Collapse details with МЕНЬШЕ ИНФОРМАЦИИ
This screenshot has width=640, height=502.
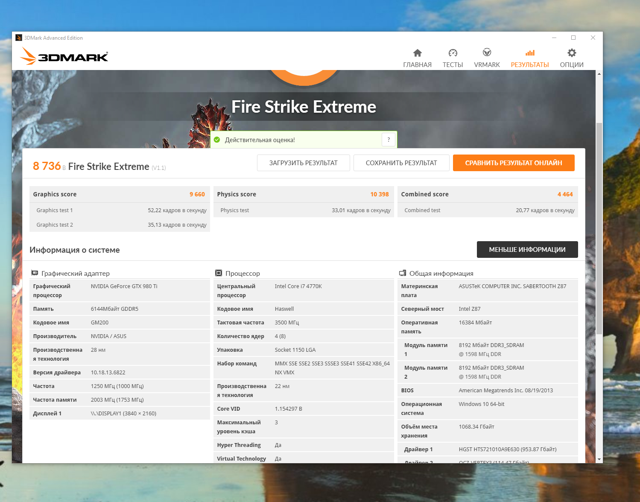(527, 250)
